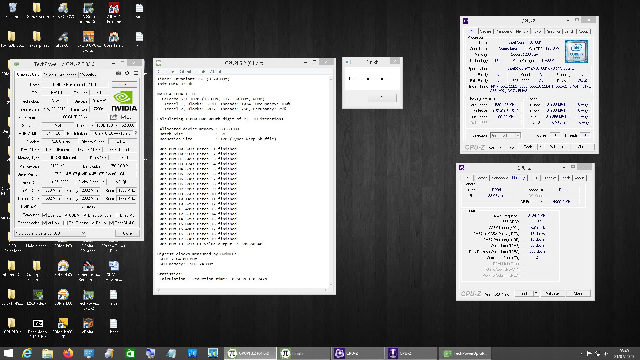Open the Tools menu in GPUPI
This screenshot has width=640, height=360.
(201, 72)
